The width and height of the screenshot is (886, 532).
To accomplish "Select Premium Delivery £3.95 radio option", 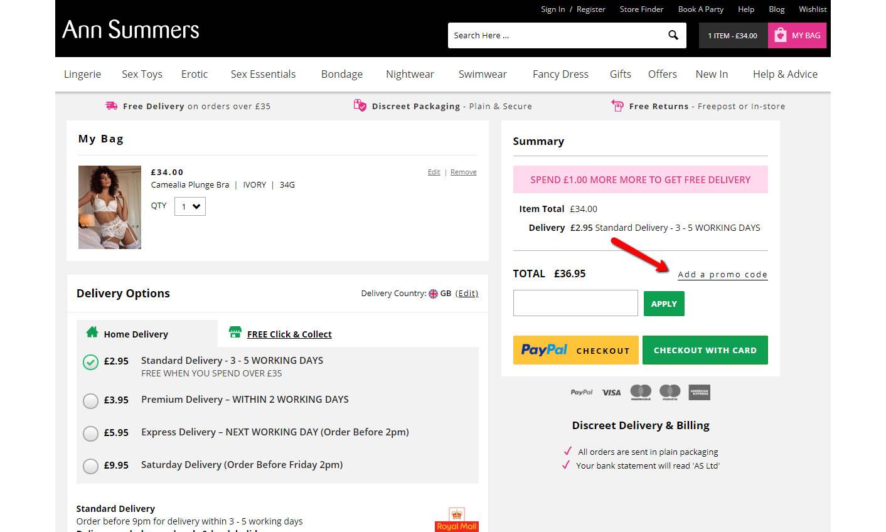I will click(x=91, y=401).
